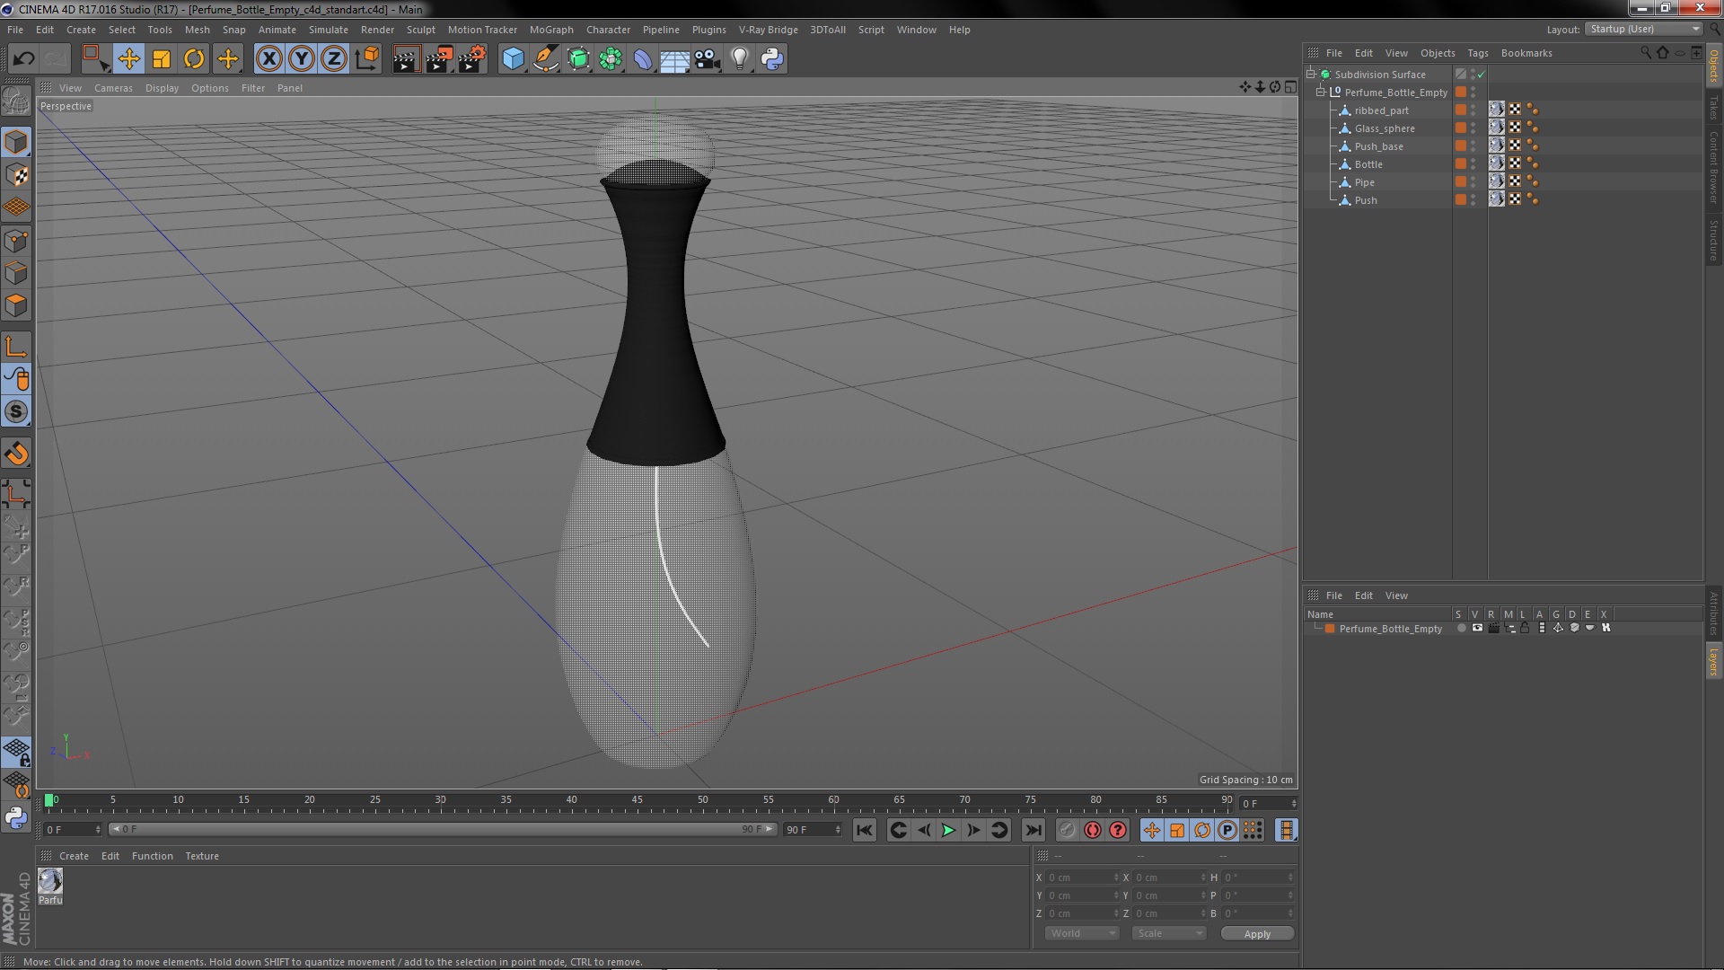The height and width of the screenshot is (970, 1724).
Task: Toggle visibility dots for Glass_sphere
Action: 1473,128
